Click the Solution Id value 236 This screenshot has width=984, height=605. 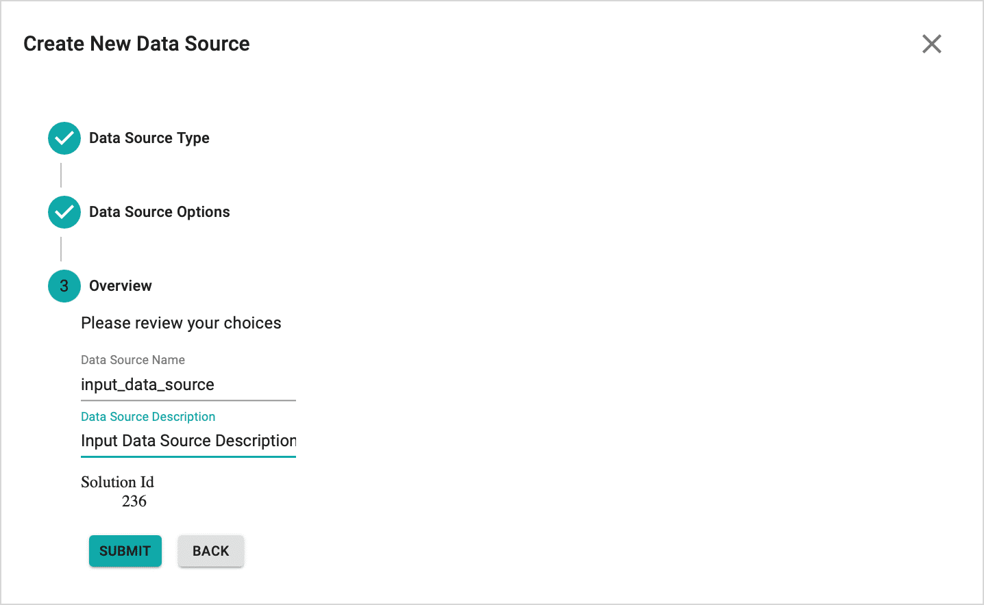coord(134,502)
